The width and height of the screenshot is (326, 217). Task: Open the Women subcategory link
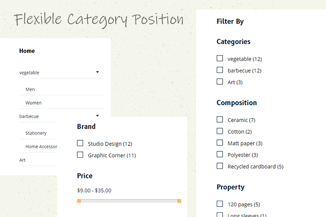[x=33, y=103]
